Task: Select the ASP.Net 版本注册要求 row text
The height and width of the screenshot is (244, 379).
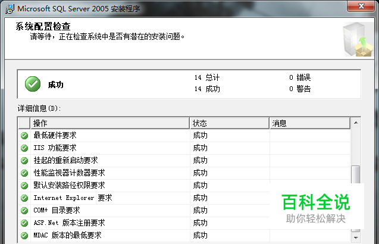Action: [x=70, y=223]
